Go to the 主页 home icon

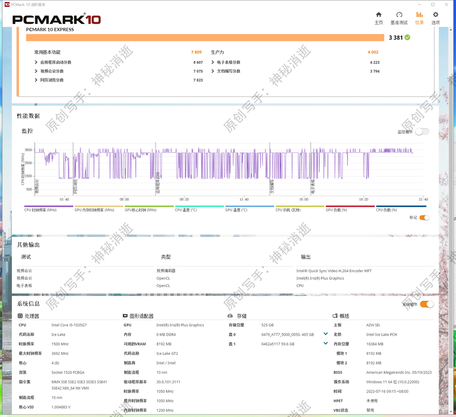tap(378, 15)
